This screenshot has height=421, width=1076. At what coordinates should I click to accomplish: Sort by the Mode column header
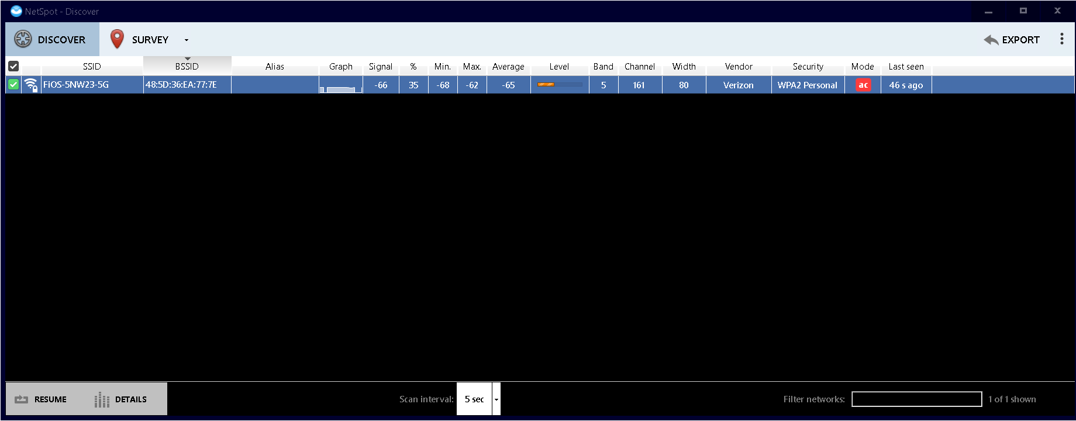pyautogui.click(x=863, y=67)
